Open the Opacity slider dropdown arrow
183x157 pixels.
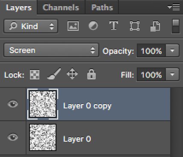coord(172,51)
